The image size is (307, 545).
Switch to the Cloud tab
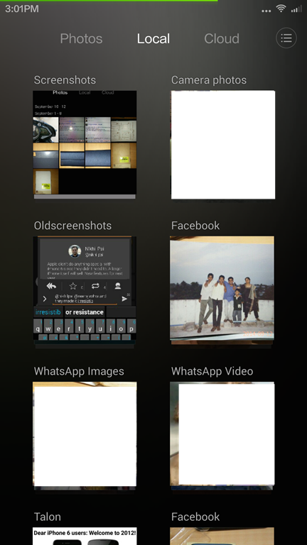coord(222,38)
